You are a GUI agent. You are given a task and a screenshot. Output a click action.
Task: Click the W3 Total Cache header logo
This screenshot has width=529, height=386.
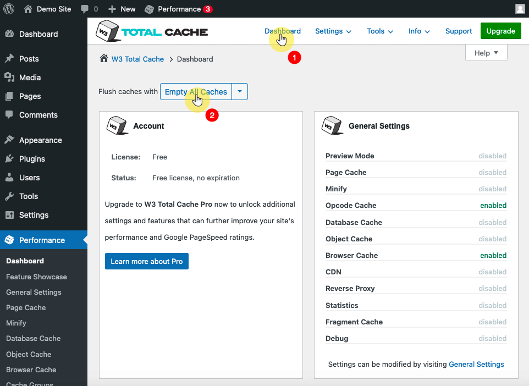152,31
